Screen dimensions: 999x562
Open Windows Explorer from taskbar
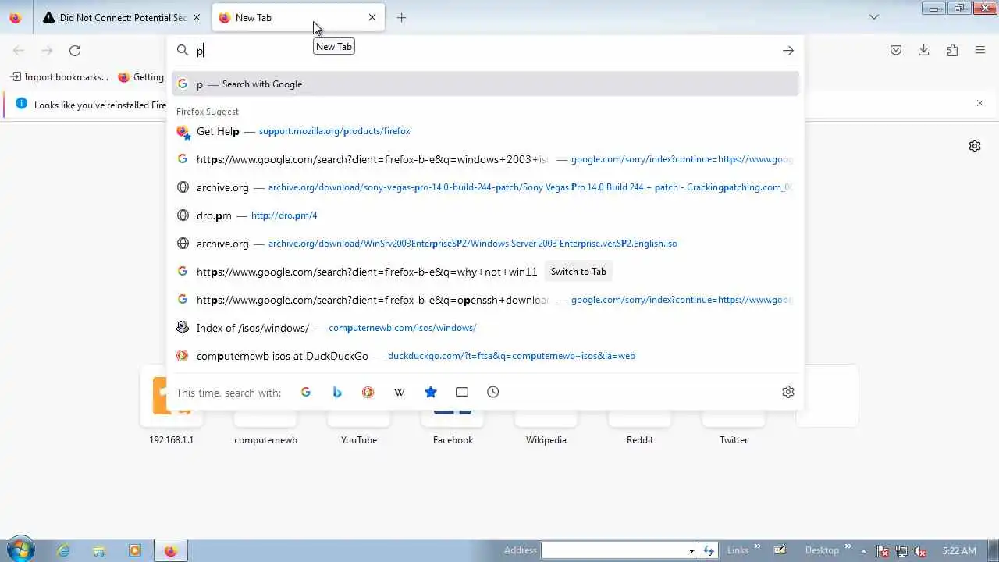(99, 550)
